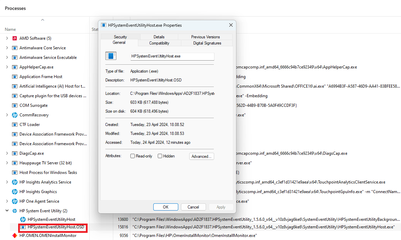Viewport: 401px width, 240px height.
Task: Close the Properties dialog window
Action: [231, 25]
